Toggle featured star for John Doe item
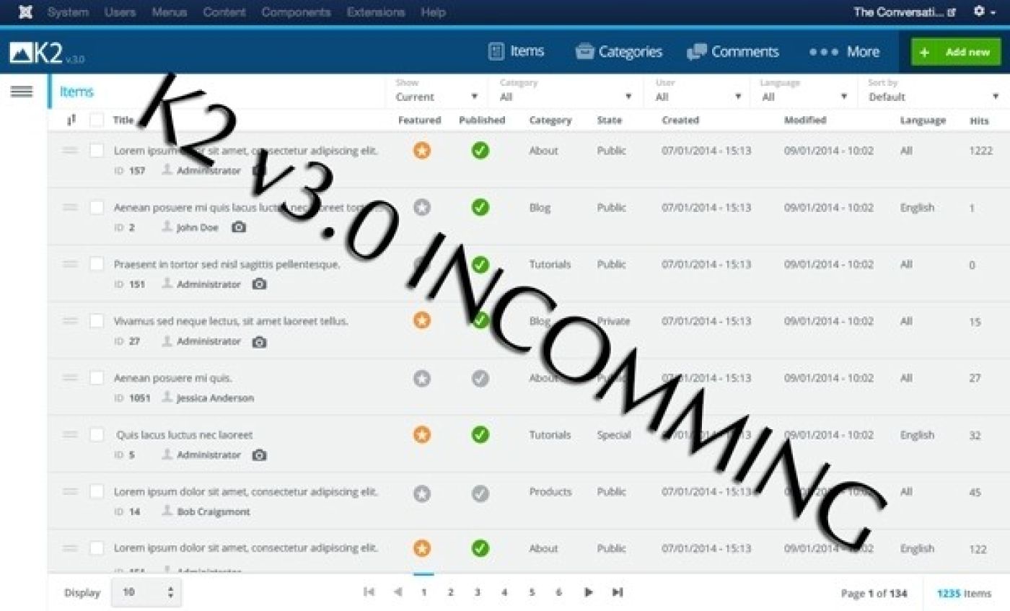 click(x=422, y=208)
